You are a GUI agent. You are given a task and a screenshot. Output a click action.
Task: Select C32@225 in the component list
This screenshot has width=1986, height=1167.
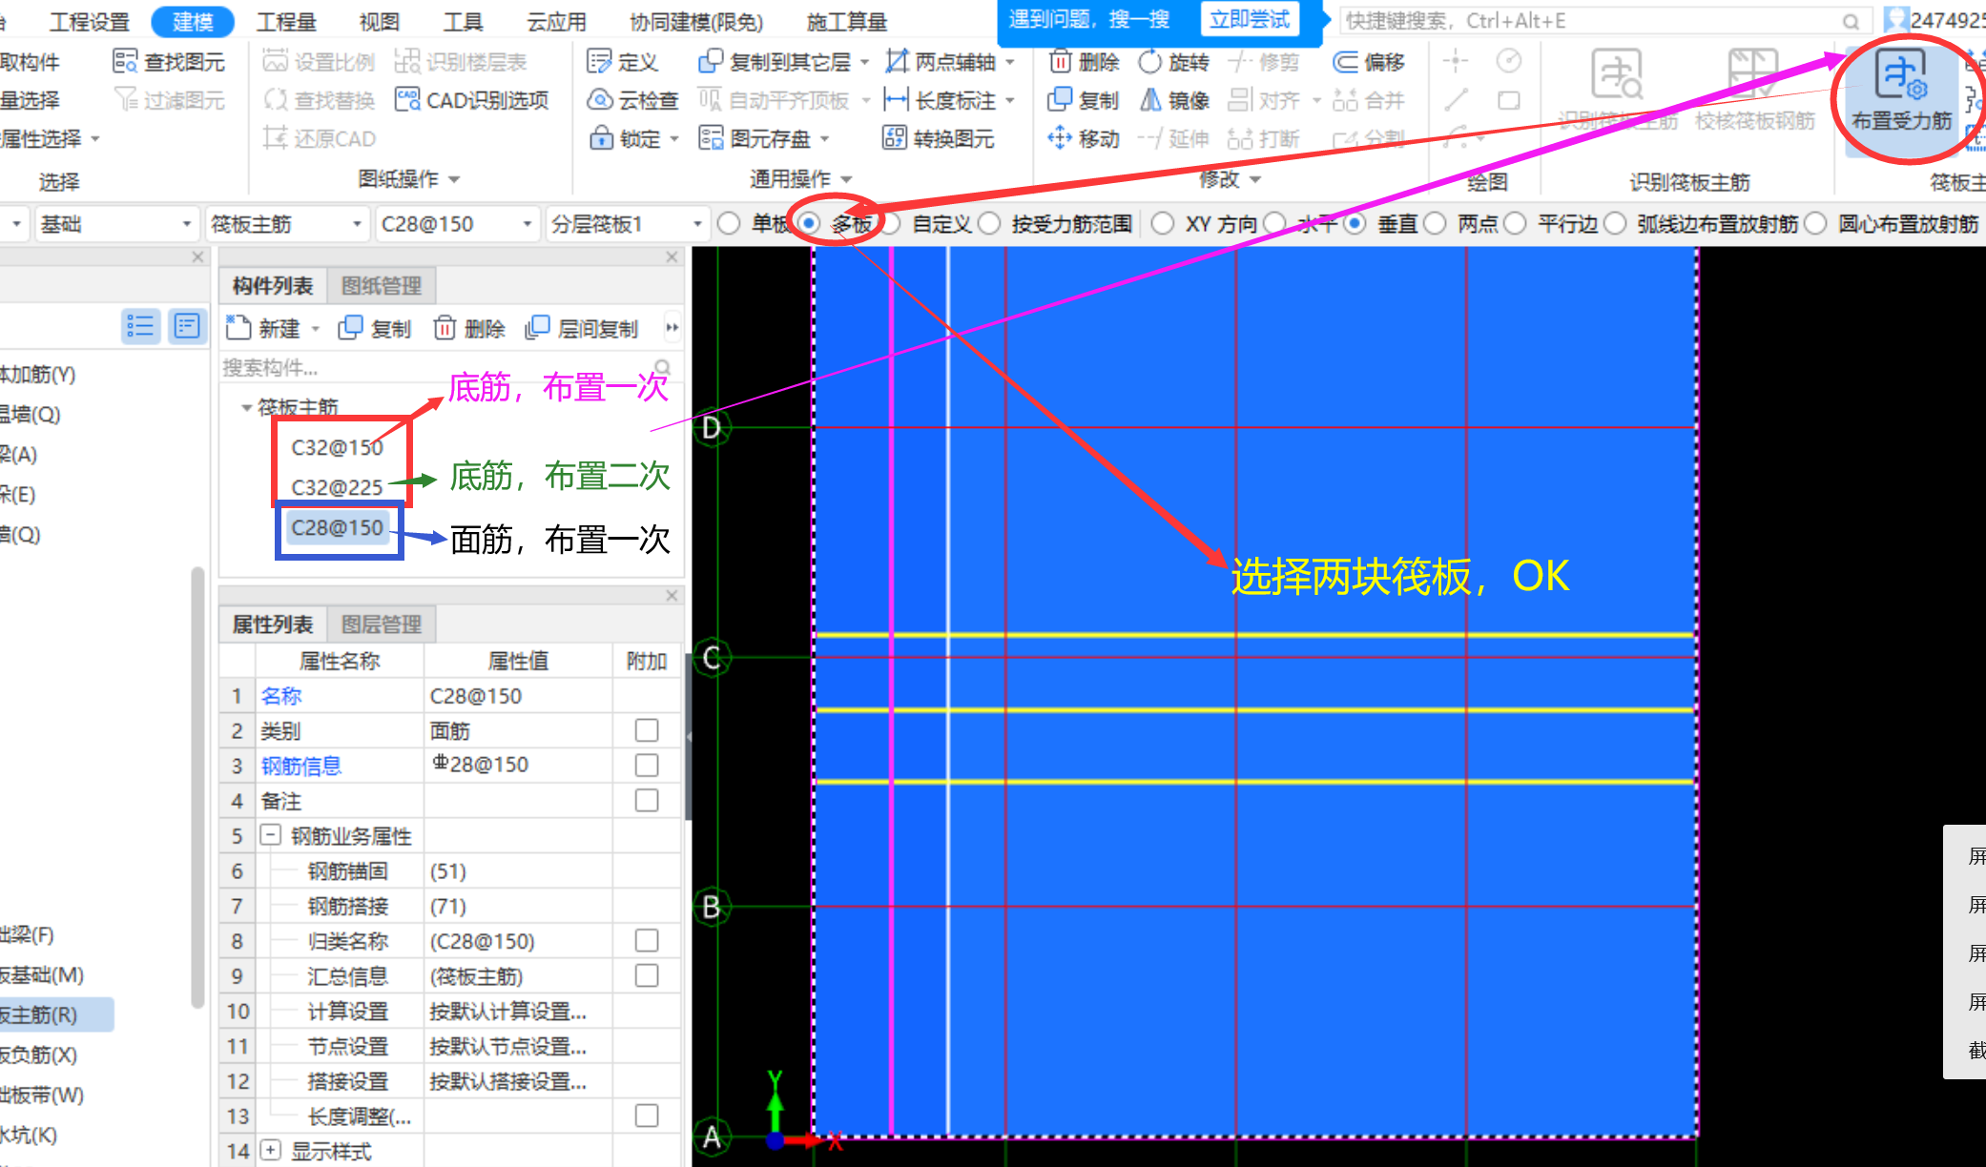click(x=337, y=487)
